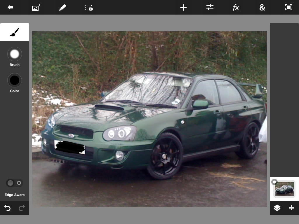Undo the last action
Screen dimensions: 299x224
pyautogui.click(x=8, y=208)
